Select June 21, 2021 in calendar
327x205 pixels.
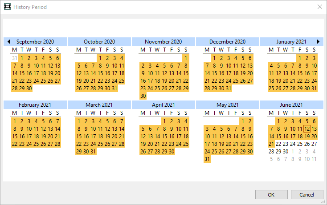coord(271,144)
